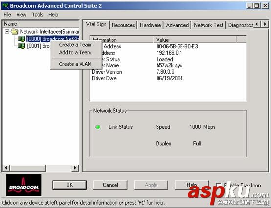Click the Information column header
The width and height of the screenshot is (271, 208).
point(122,40)
